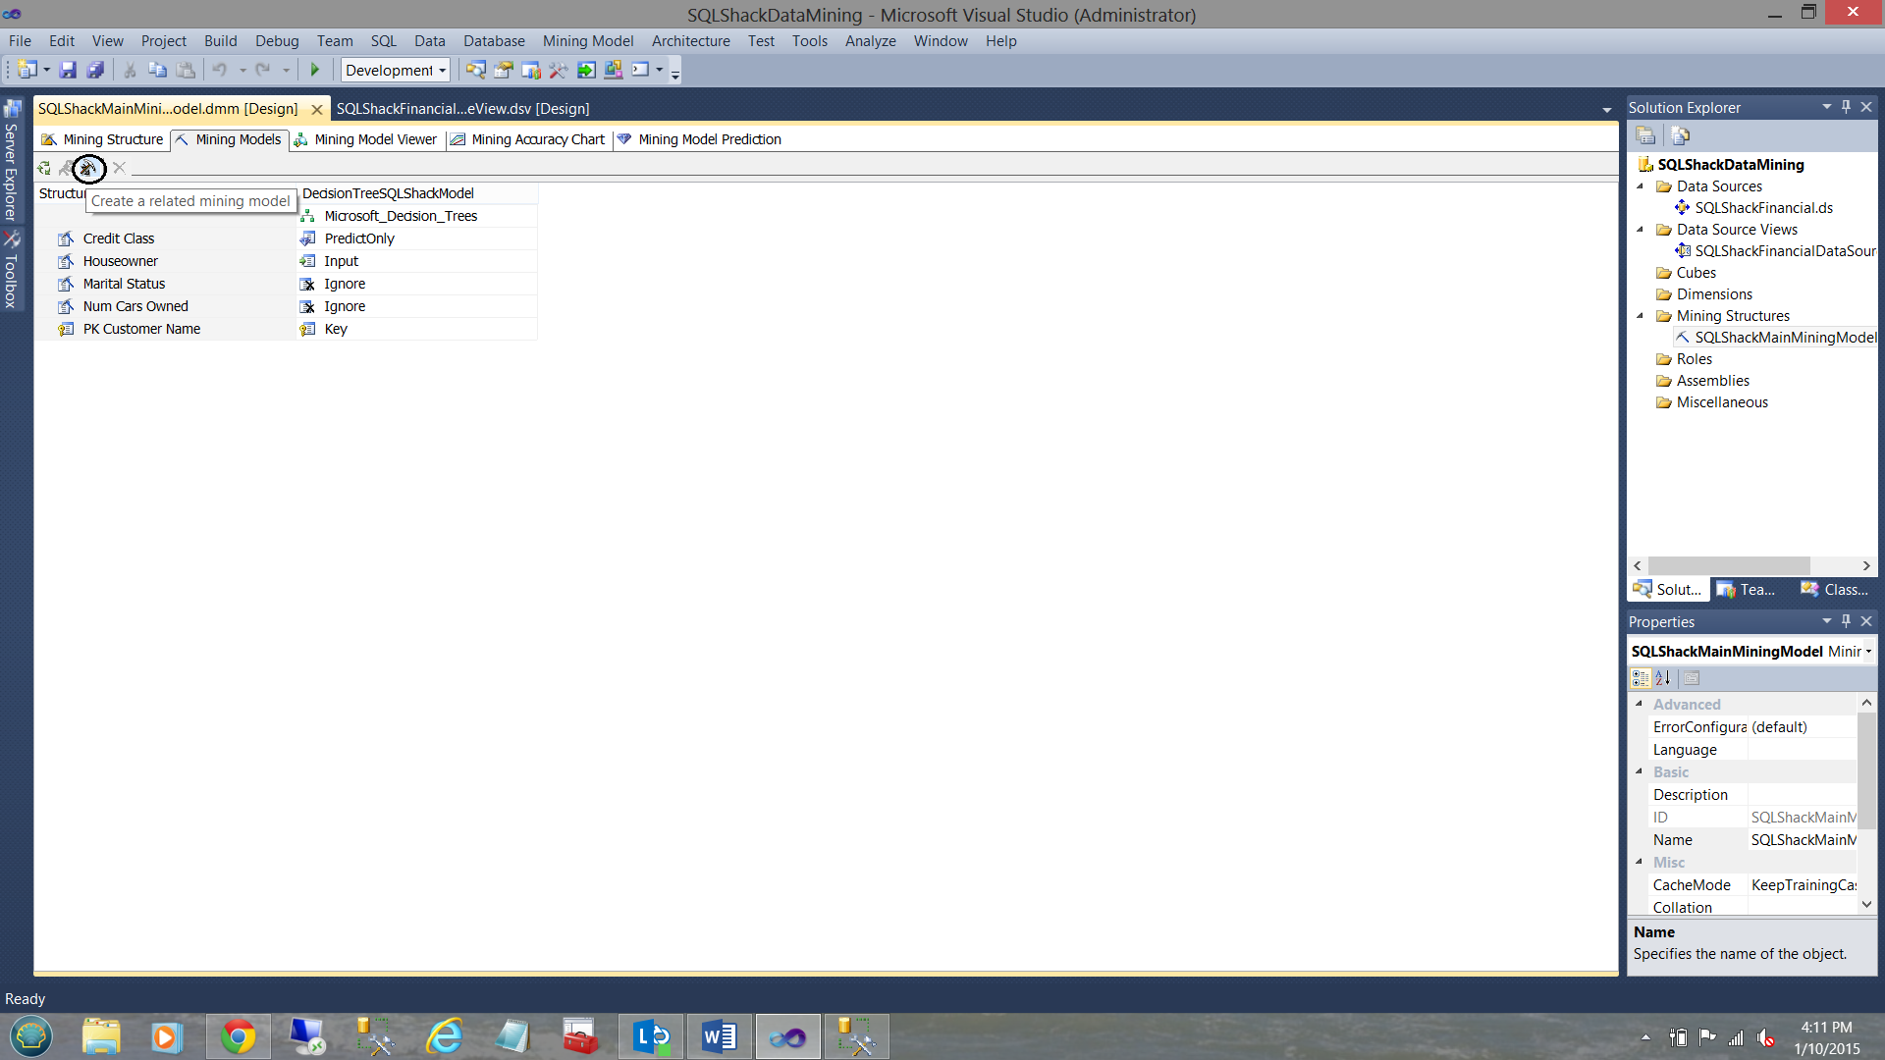Click Alphabetical sort icon in Properties panel

pos(1662,678)
